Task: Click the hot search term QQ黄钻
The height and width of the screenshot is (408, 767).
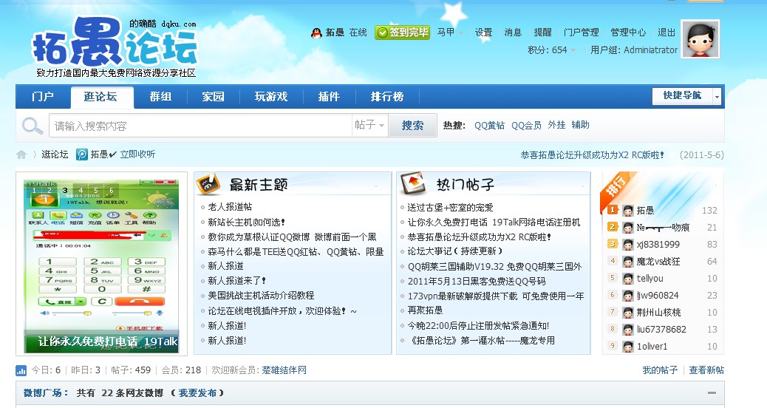Action: point(489,125)
